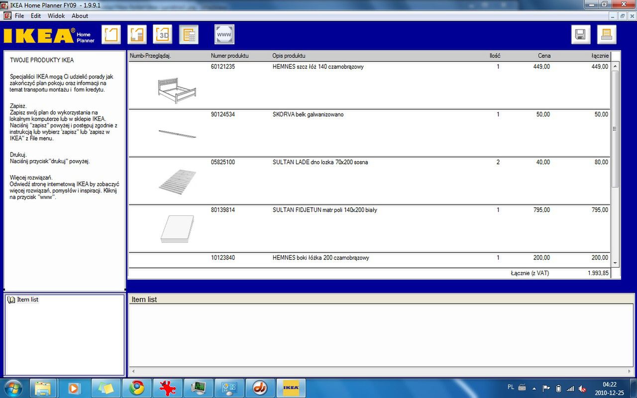Show hidden system tray icons arrow
Screen dimensions: 637x398
(534, 388)
